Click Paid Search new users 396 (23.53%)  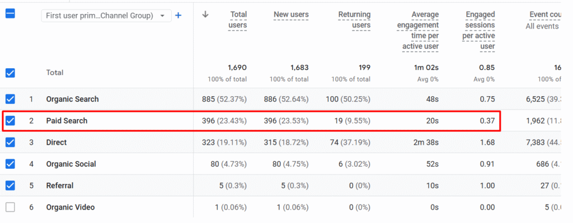click(286, 121)
